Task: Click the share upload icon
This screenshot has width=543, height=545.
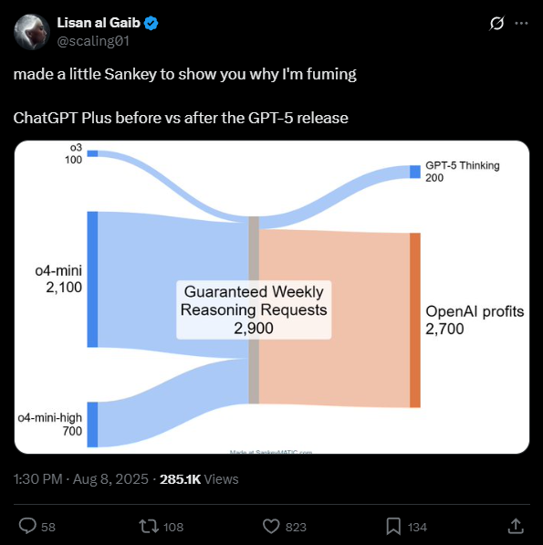Action: tap(516, 526)
